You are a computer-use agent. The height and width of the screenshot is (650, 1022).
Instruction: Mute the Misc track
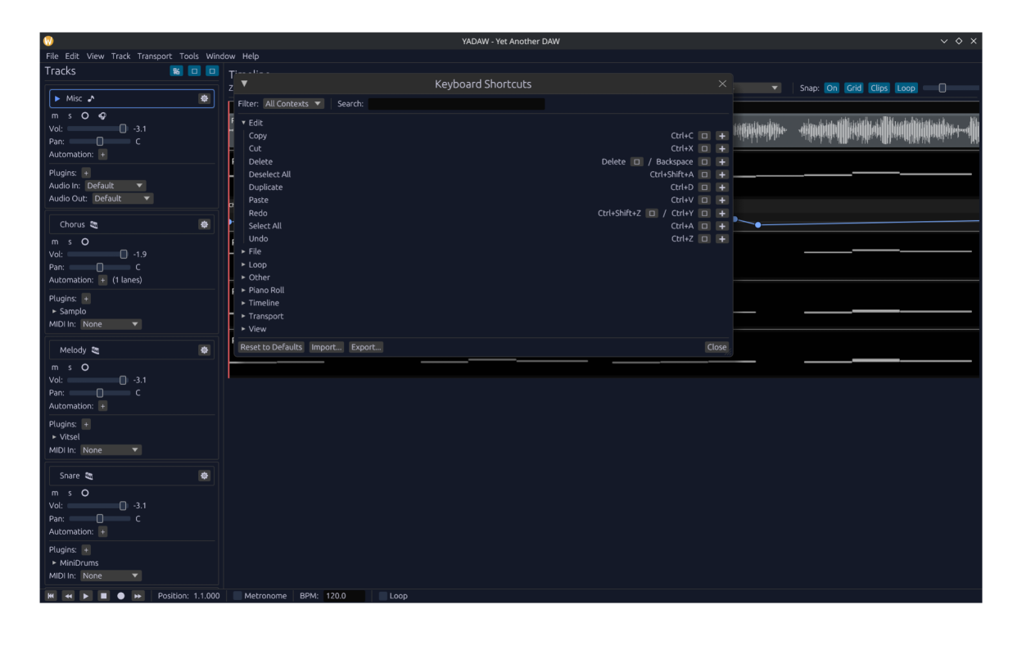point(55,116)
